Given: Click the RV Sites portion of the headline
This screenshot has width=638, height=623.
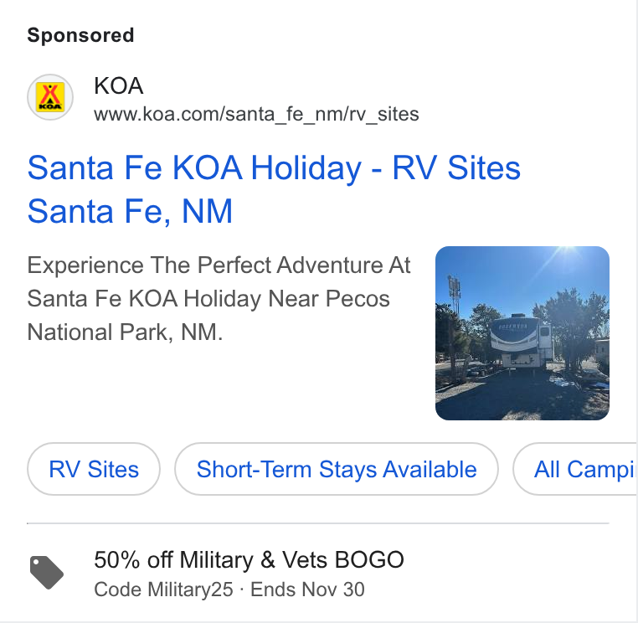Looking at the screenshot, I should click(x=456, y=167).
